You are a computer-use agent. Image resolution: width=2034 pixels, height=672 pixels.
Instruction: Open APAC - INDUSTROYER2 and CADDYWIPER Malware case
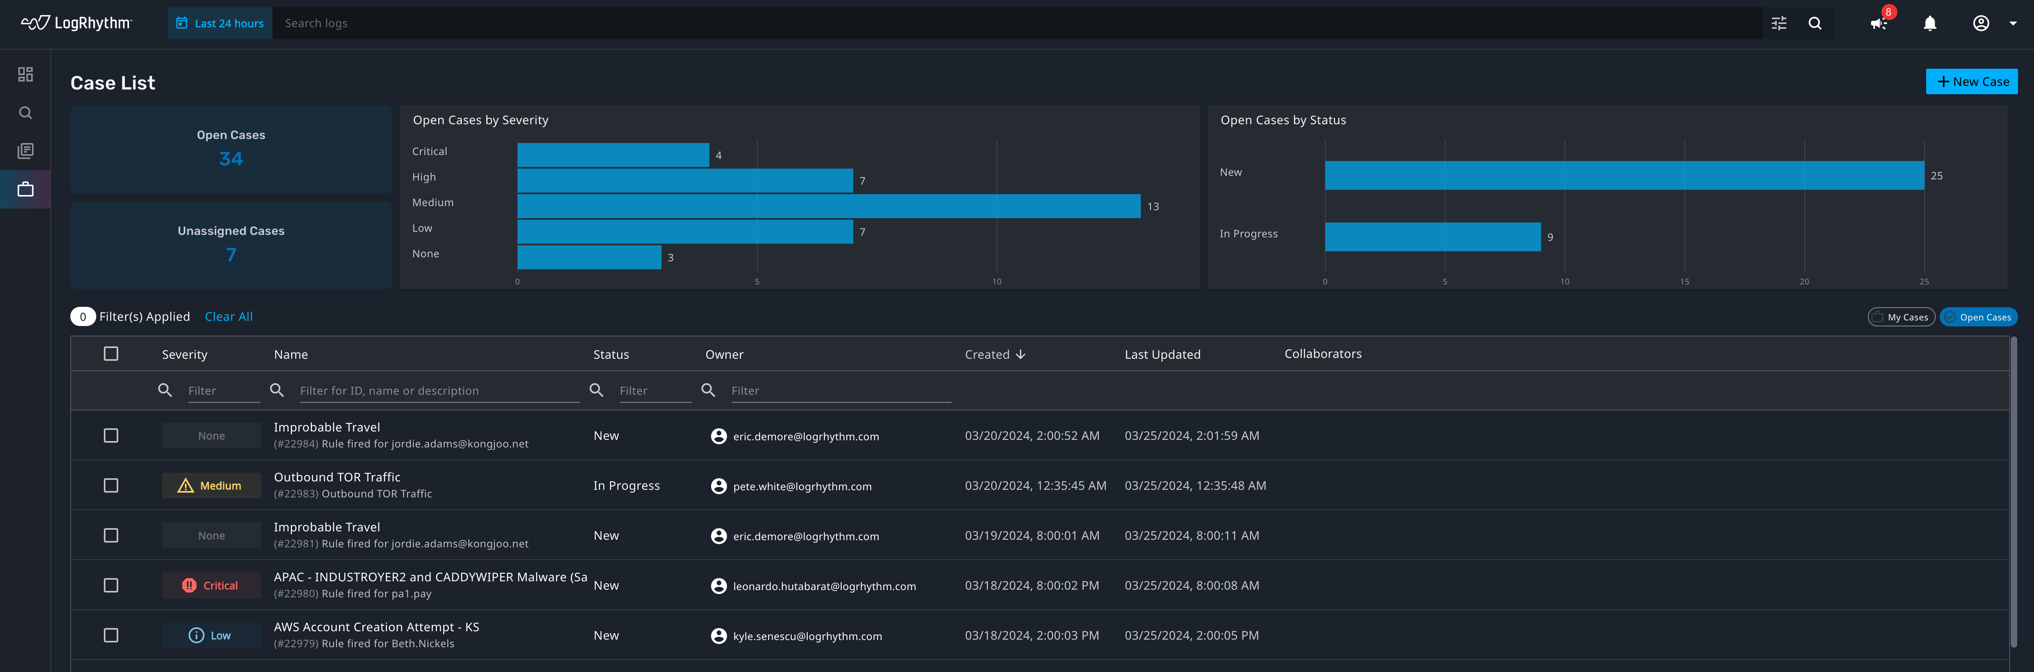click(x=430, y=577)
